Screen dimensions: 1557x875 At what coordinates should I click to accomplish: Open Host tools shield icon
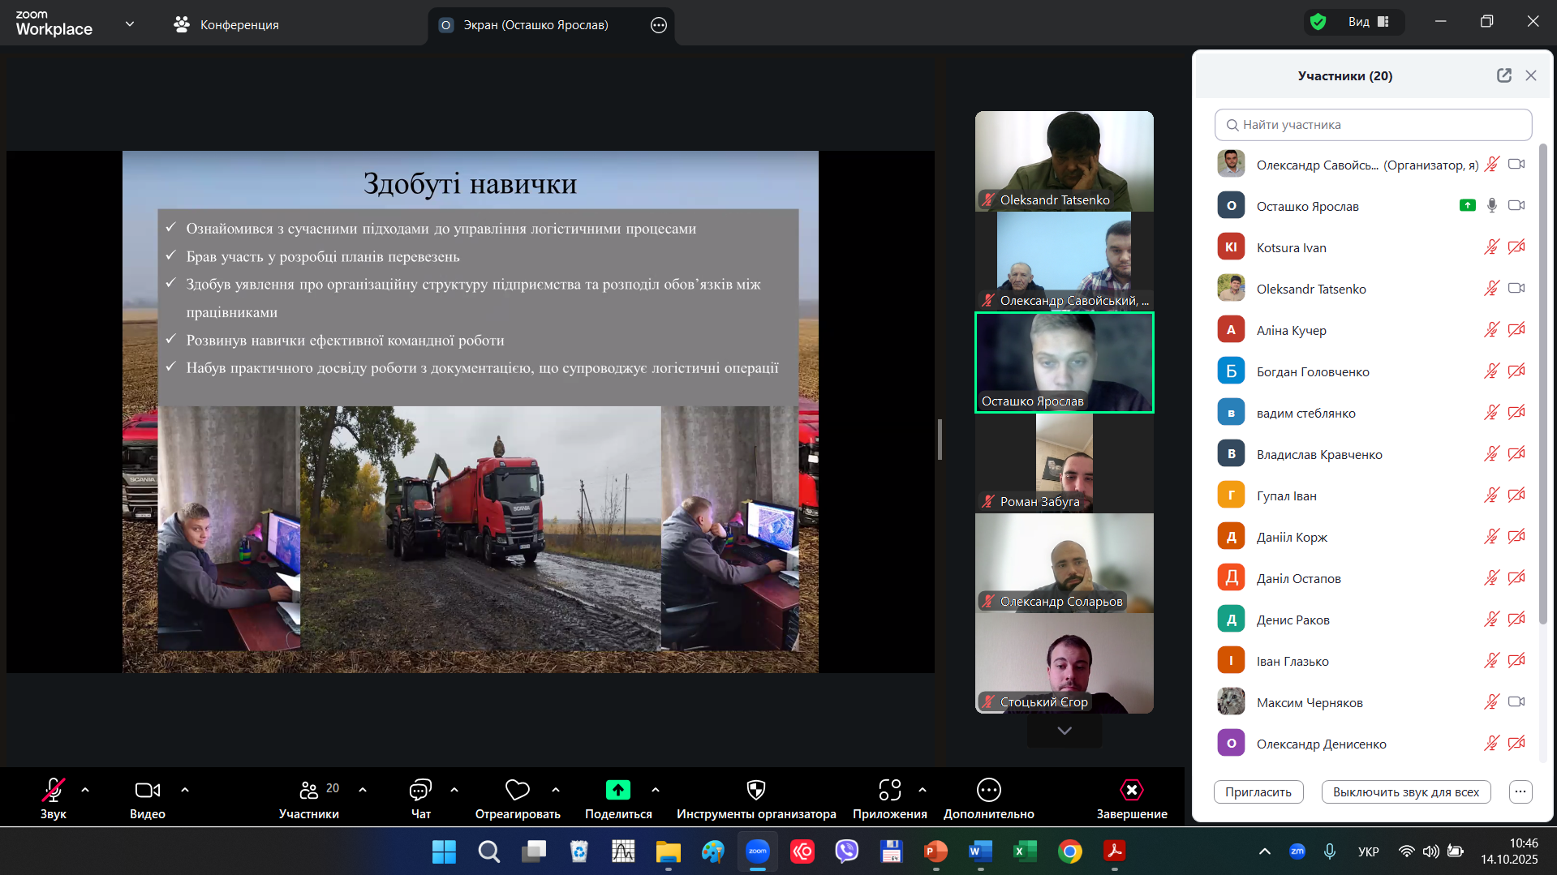[755, 790]
